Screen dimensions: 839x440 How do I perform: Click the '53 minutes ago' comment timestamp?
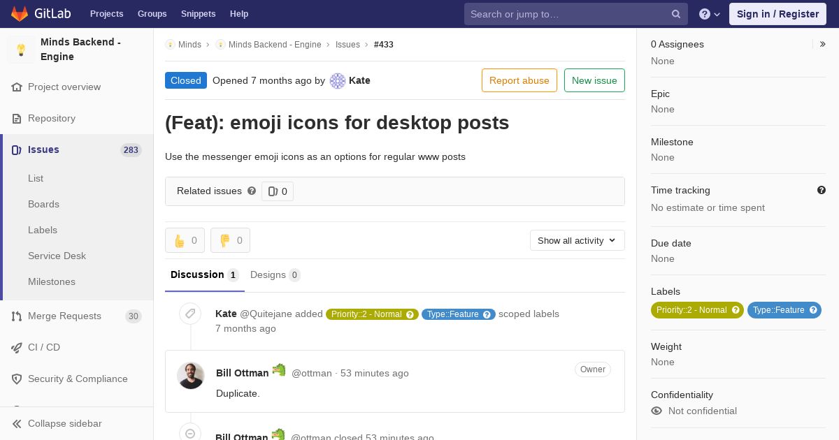coord(375,373)
